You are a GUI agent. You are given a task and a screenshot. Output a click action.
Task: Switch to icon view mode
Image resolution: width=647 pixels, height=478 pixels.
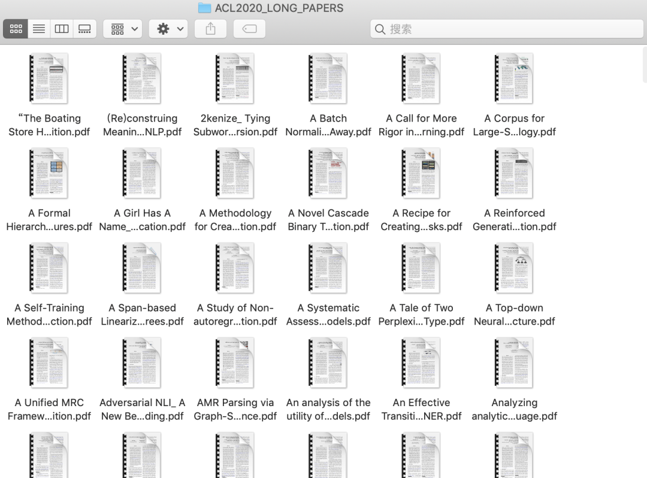16,29
